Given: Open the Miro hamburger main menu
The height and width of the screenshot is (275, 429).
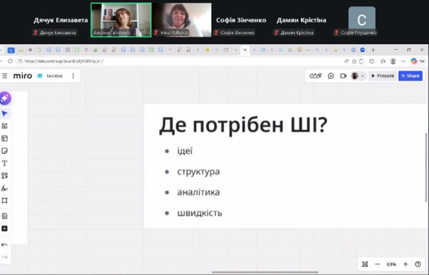Looking at the screenshot, I should 5,76.
